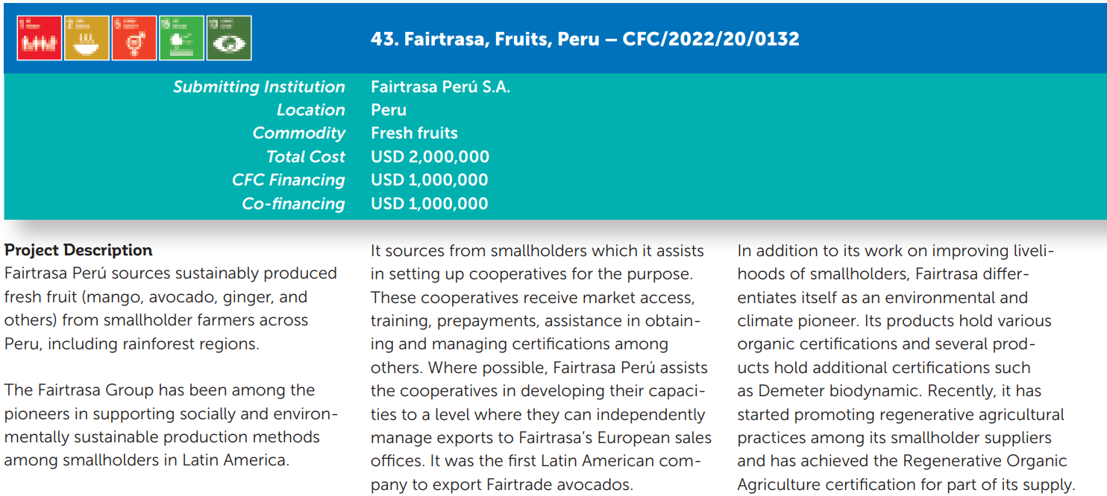Viewport: 1107px width, 496px height.
Task: Select the 'Peru' location value
Action: tap(389, 109)
